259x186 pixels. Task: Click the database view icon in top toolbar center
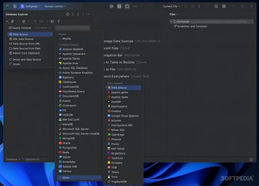tap(119, 6)
